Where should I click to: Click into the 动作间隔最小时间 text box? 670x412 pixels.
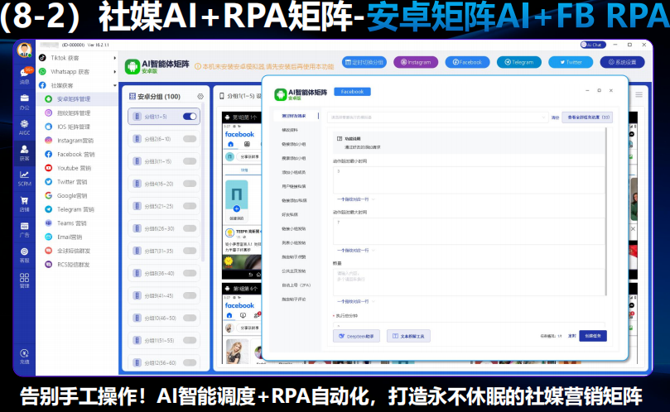tap(469, 180)
